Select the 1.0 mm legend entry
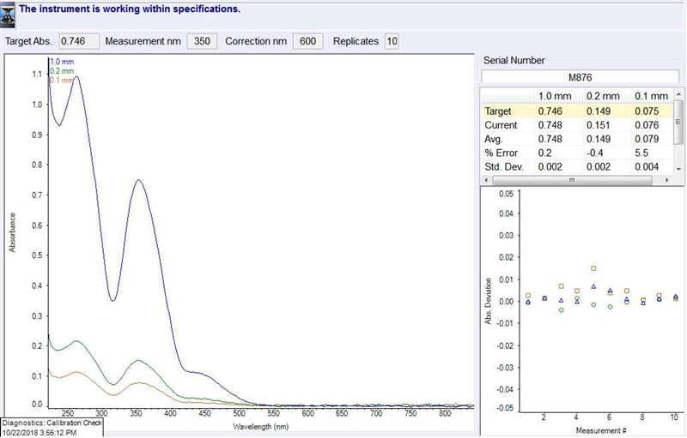Image resolution: width=687 pixels, height=438 pixels. 62,62
